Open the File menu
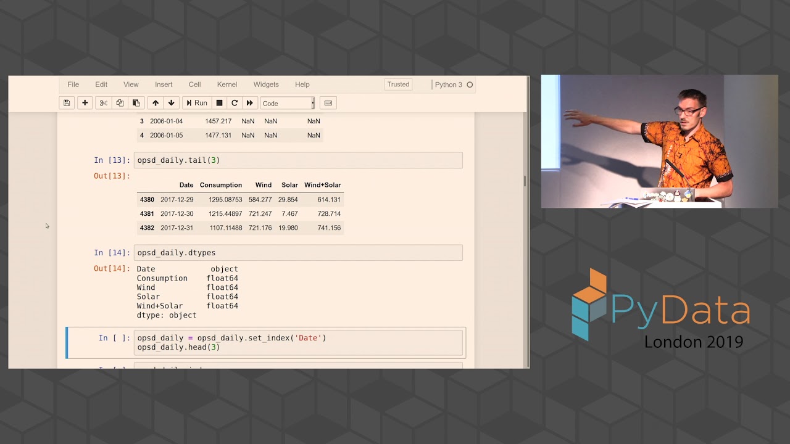790x444 pixels. (x=73, y=84)
